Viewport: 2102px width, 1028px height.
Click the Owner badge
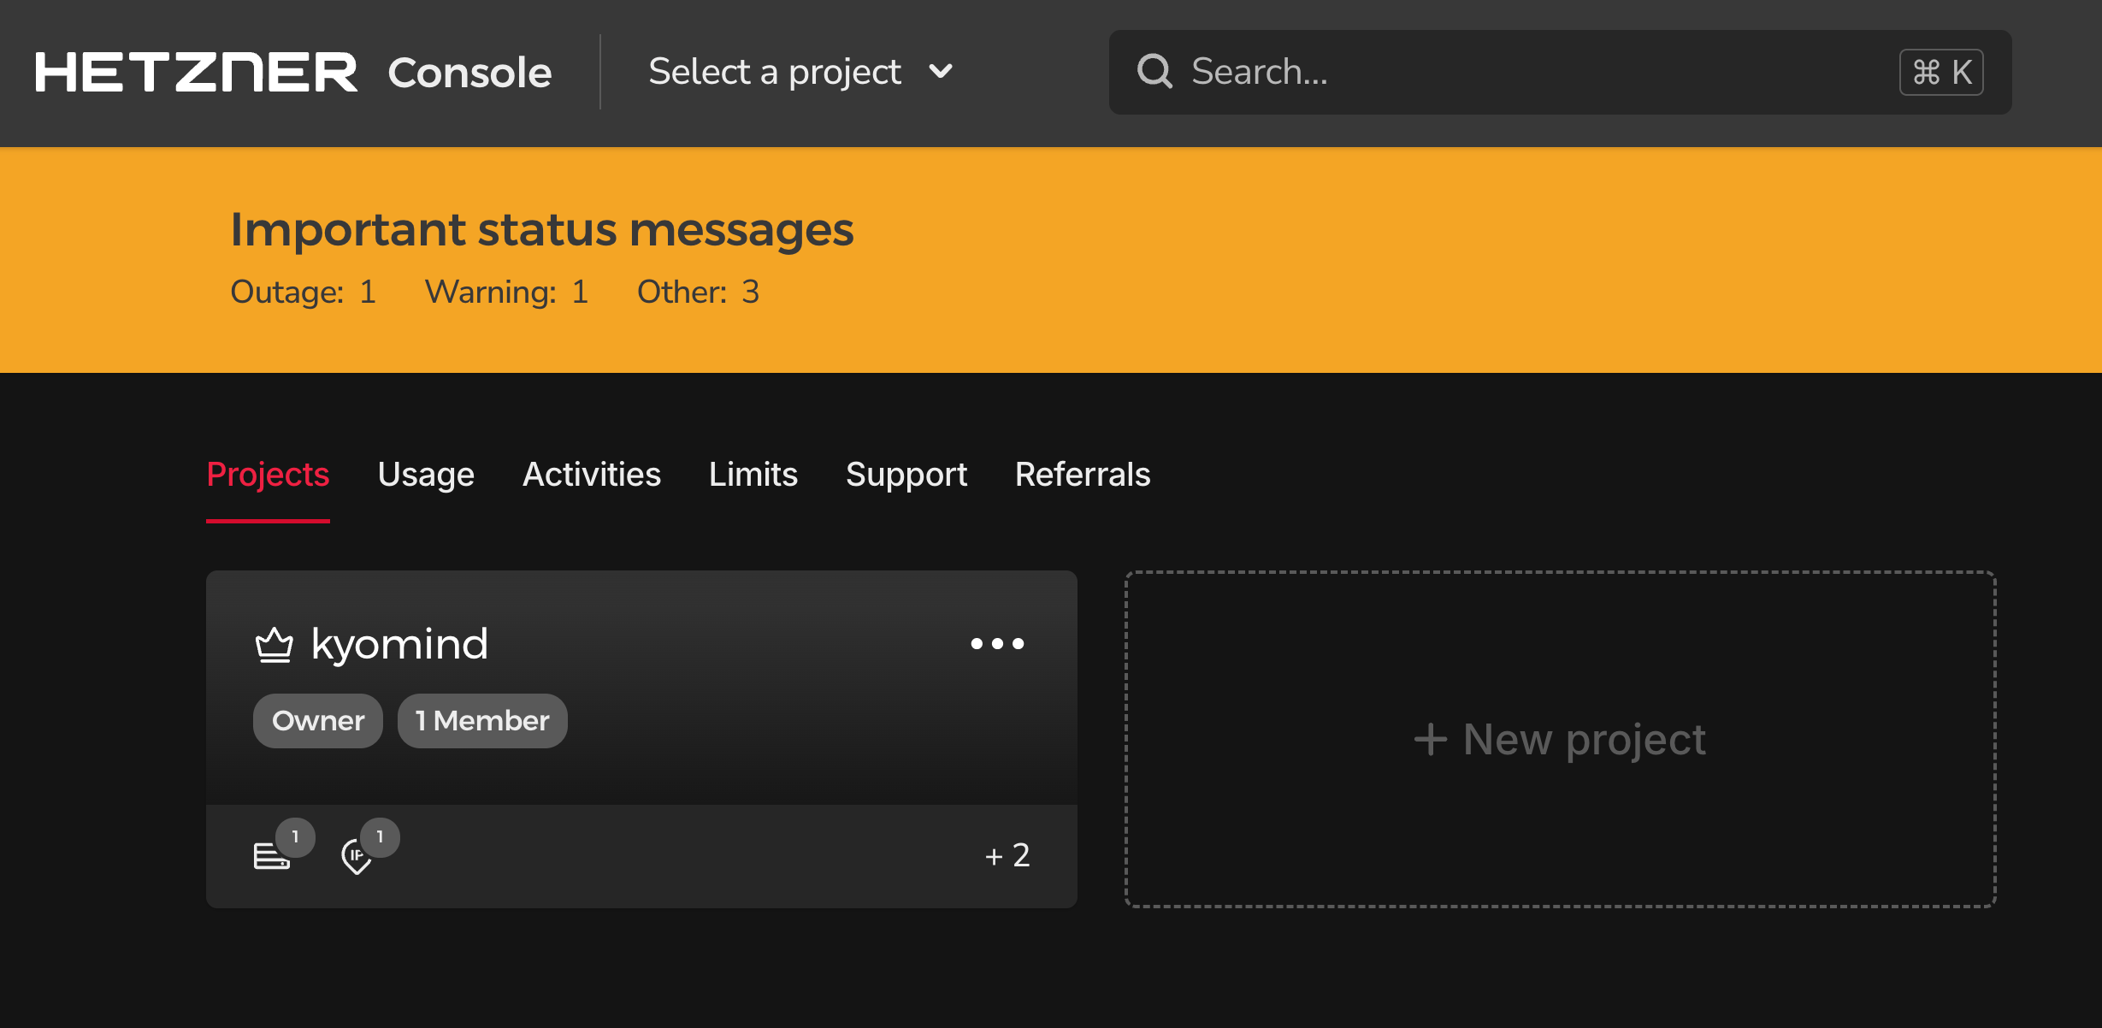point(318,720)
